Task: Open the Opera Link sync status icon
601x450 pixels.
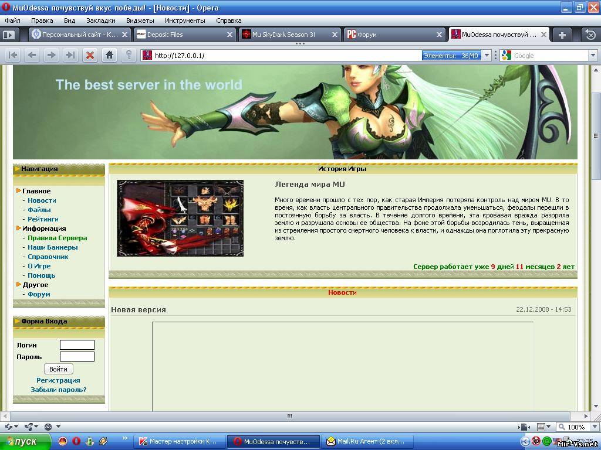Action: coord(8,427)
